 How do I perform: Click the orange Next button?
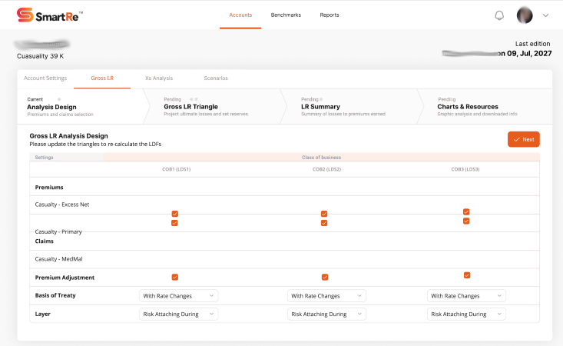(x=523, y=139)
